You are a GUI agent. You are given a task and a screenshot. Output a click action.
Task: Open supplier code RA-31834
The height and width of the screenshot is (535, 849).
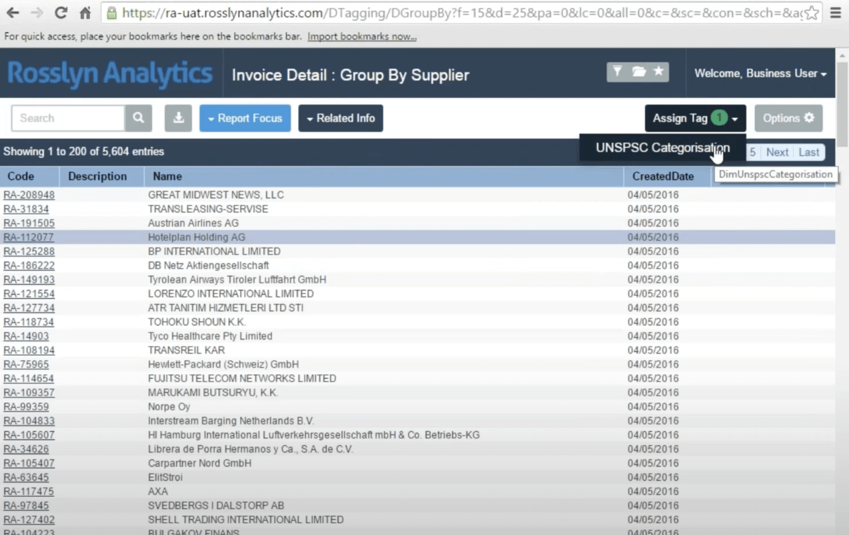(x=26, y=209)
